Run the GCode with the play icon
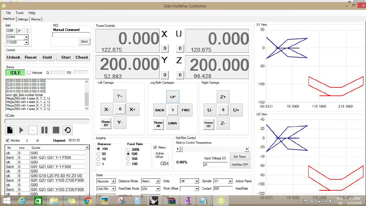366x206 pixels. 21,130
